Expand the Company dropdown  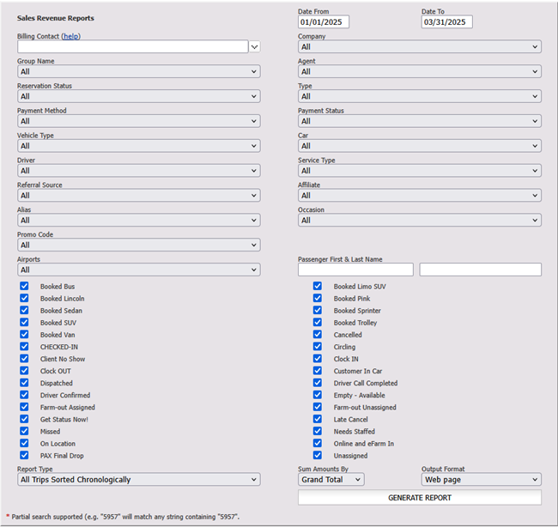(420, 46)
